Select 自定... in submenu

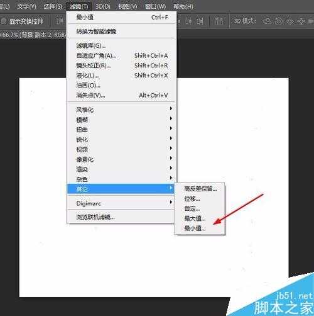click(200, 208)
